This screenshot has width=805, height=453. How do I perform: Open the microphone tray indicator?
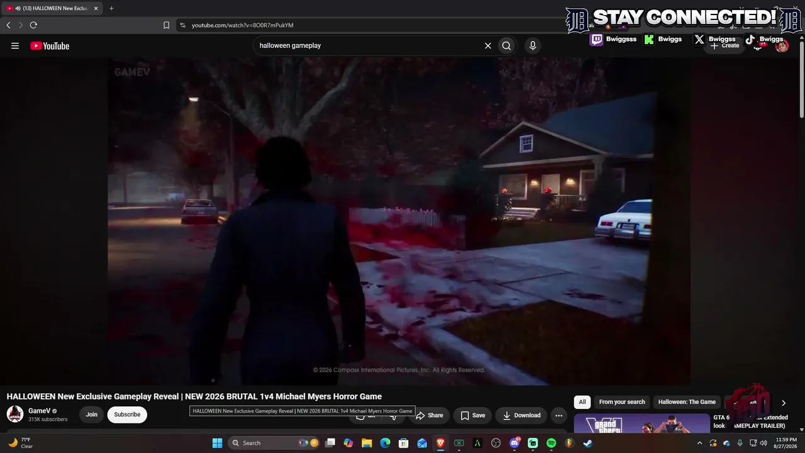point(740,443)
